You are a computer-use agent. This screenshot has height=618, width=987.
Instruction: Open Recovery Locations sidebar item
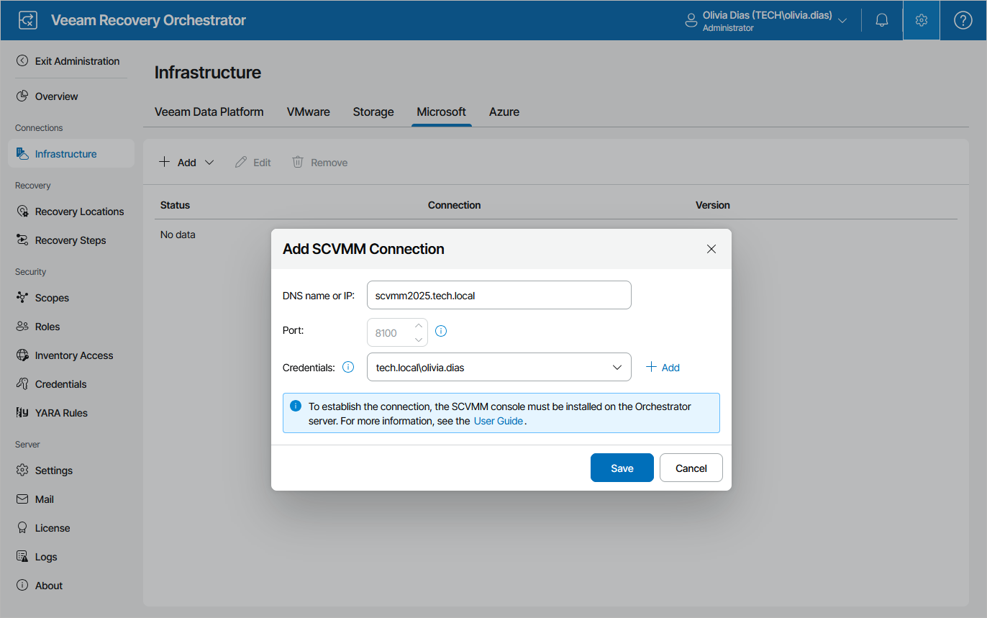(78, 212)
